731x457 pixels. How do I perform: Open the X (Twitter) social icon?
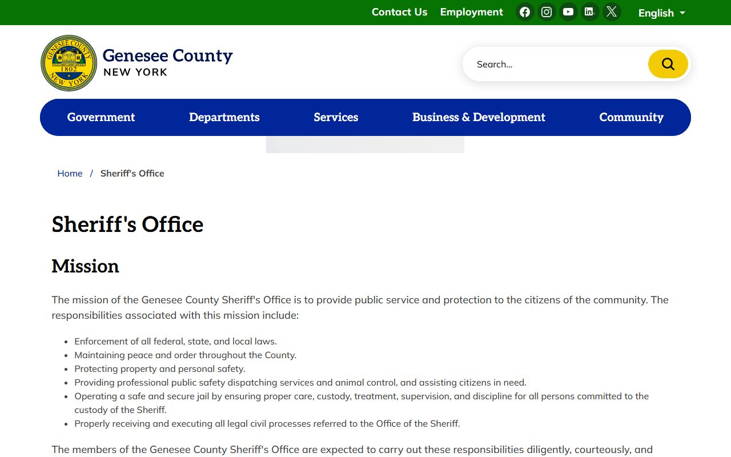[x=612, y=12]
